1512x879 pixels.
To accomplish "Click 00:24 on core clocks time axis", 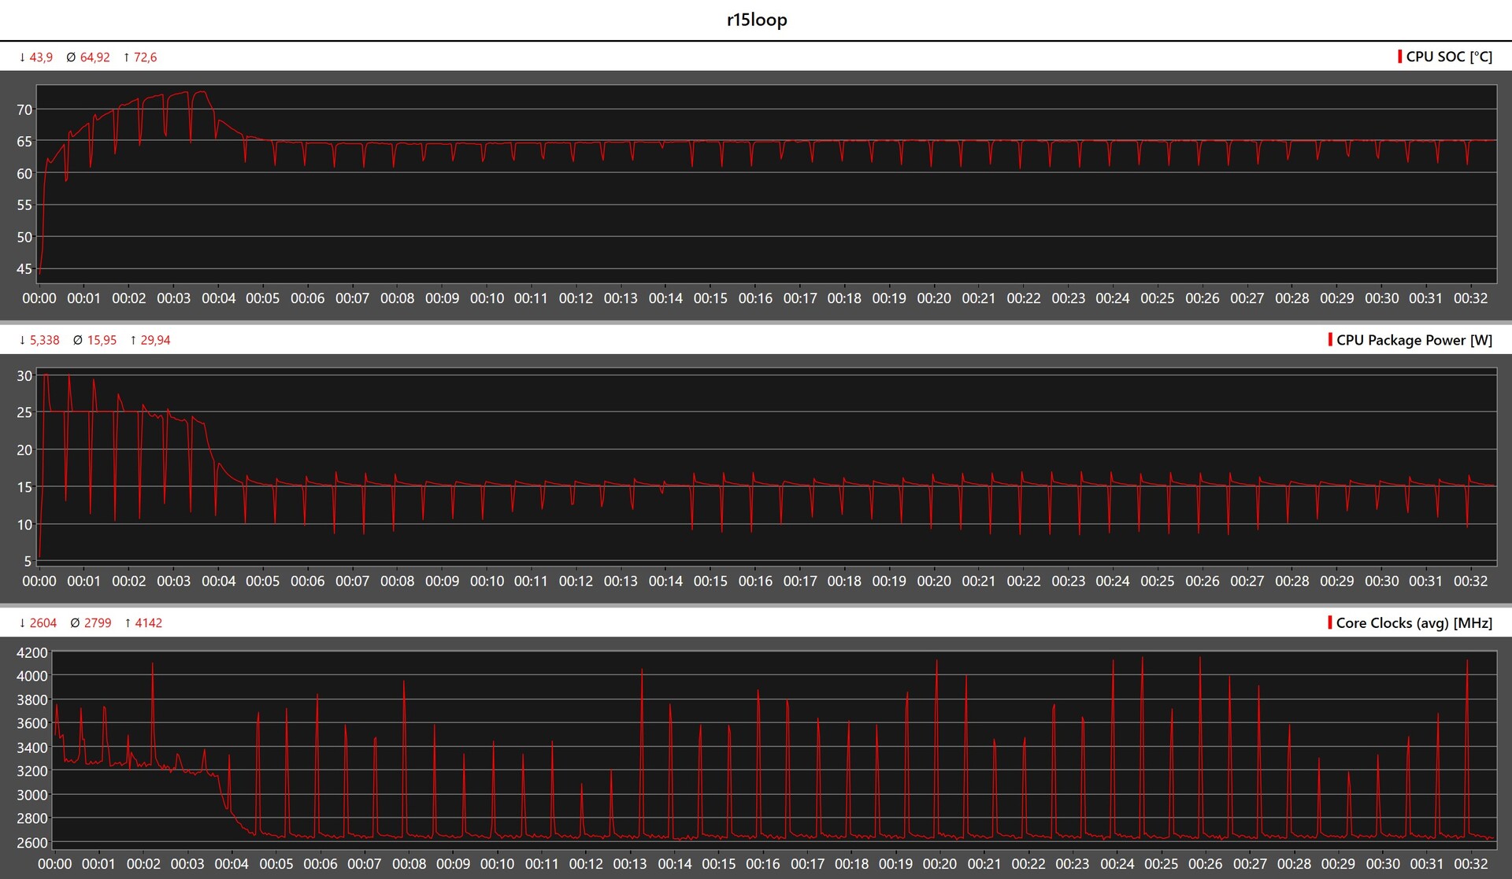I will coord(1117,863).
